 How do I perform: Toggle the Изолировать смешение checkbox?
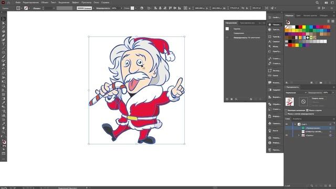click(x=286, y=110)
